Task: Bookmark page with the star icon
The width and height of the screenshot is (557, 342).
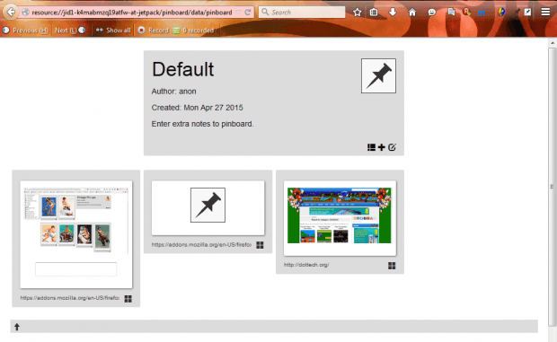Action: [x=358, y=13]
